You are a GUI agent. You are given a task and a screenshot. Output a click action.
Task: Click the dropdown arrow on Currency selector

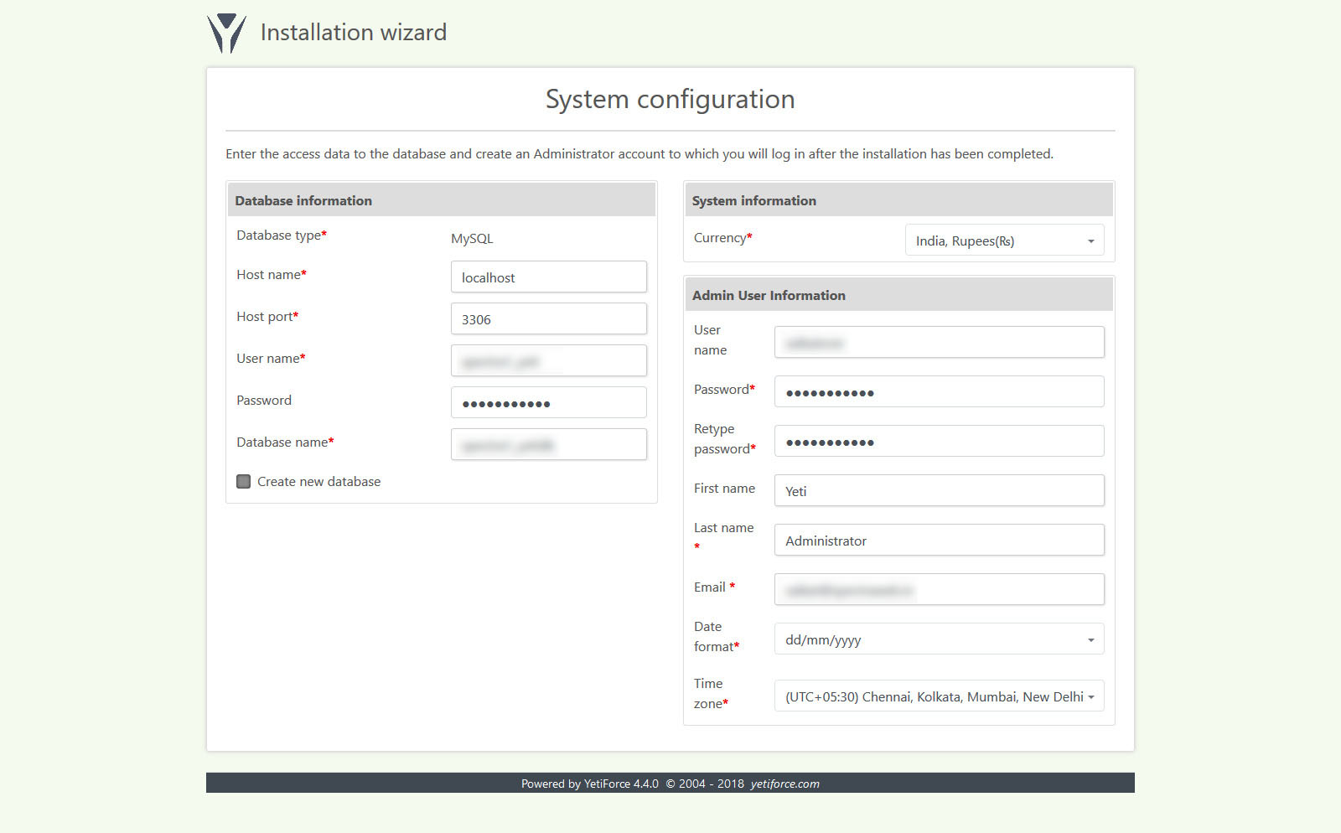pos(1092,241)
